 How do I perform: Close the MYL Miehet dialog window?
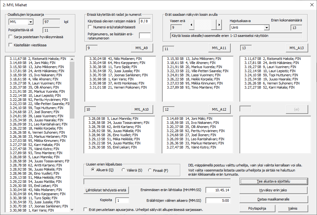pyautogui.click(x=311, y=4)
